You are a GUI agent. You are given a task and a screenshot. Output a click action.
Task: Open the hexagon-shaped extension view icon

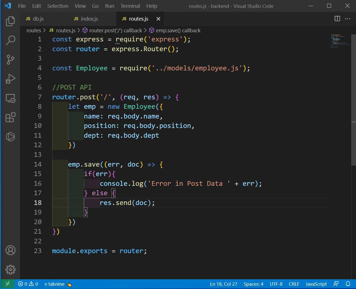point(10,137)
